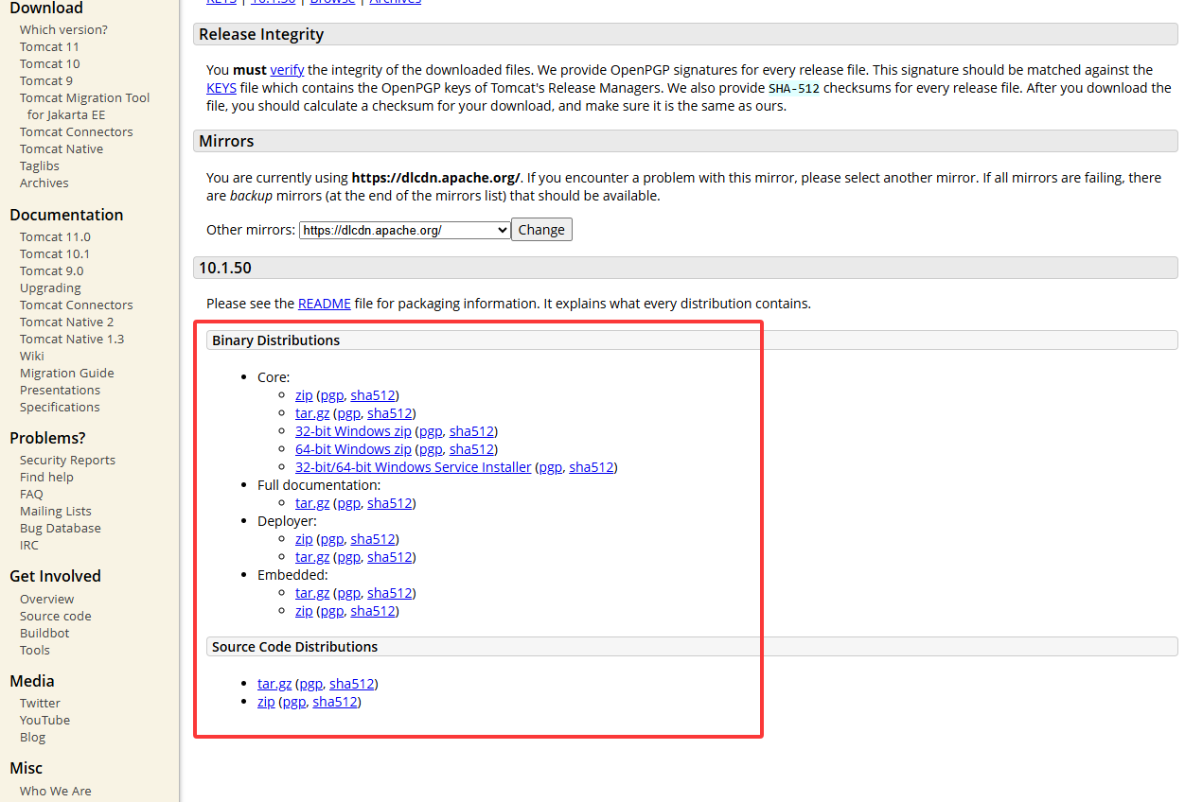Download the 32-bit/64-bit Windows Service Installer

tap(413, 467)
